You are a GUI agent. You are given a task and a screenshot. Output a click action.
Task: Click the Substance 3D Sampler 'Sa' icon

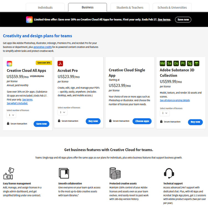169,63
